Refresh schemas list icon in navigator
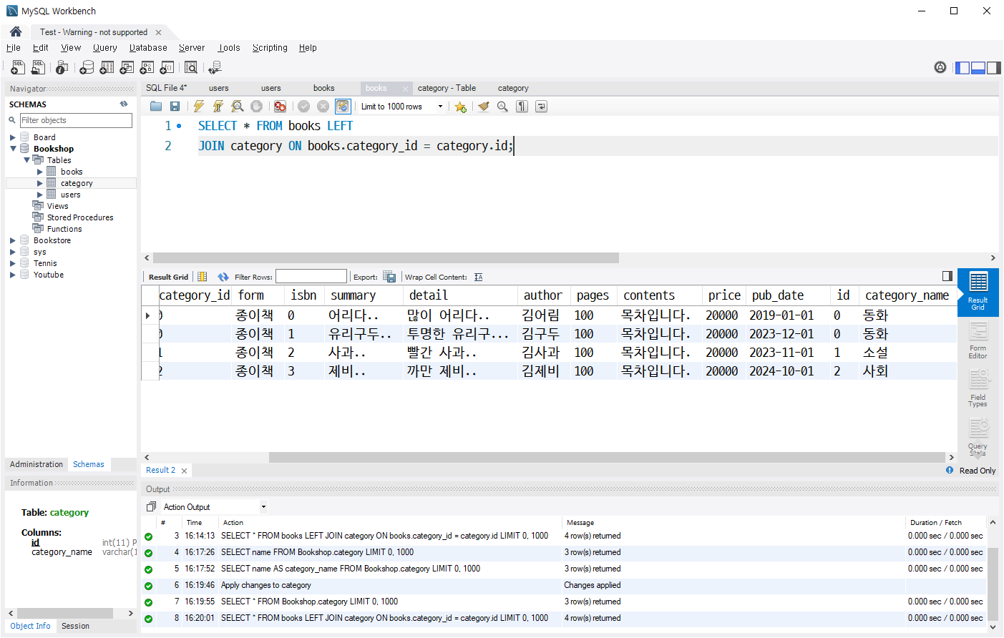Image resolution: width=1004 pixels, height=638 pixels. tap(124, 104)
